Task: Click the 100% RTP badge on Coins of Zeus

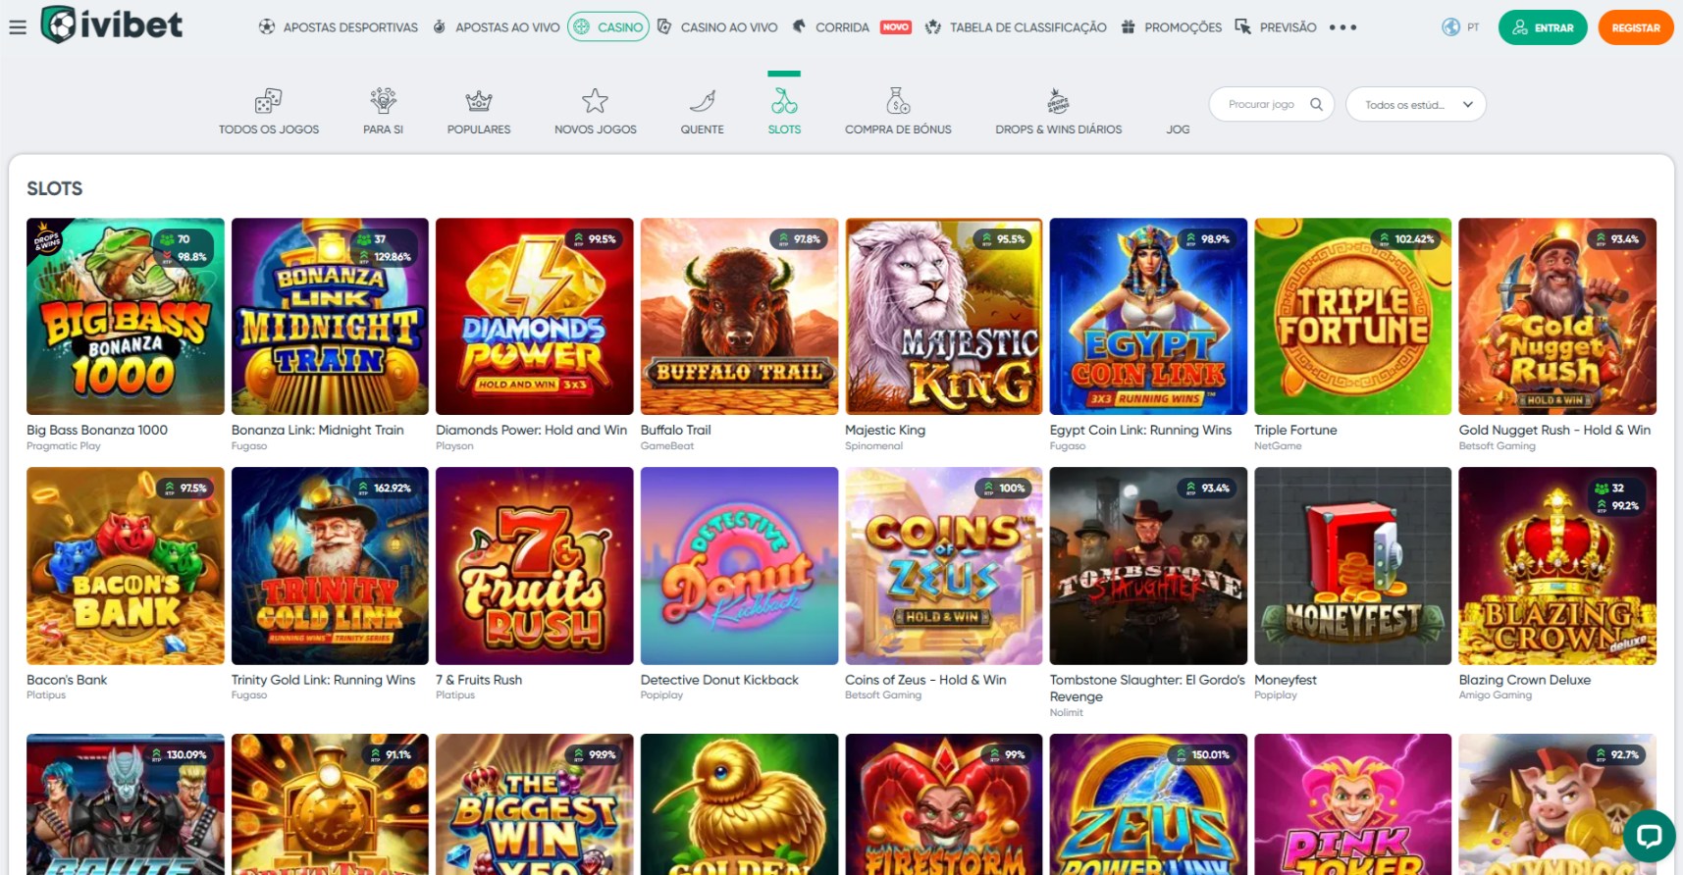Action: [x=1003, y=488]
